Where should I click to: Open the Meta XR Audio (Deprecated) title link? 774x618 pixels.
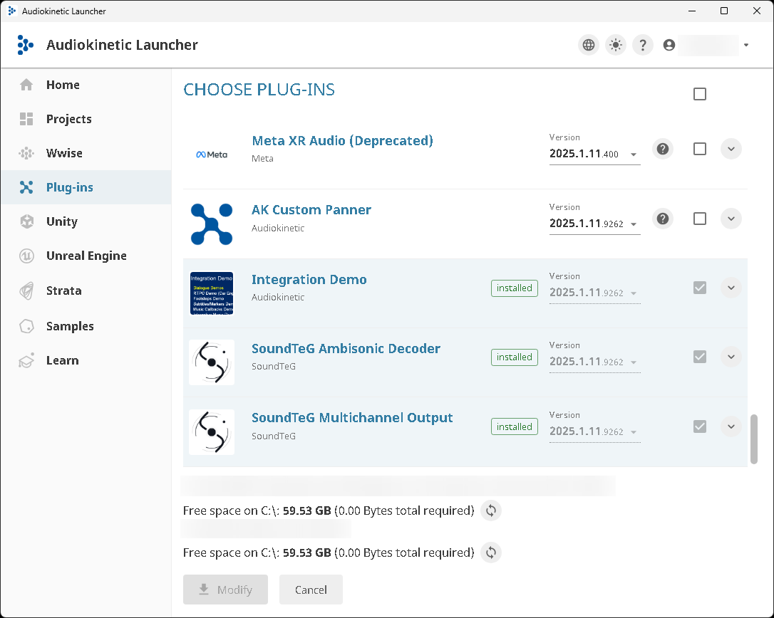[x=342, y=140]
